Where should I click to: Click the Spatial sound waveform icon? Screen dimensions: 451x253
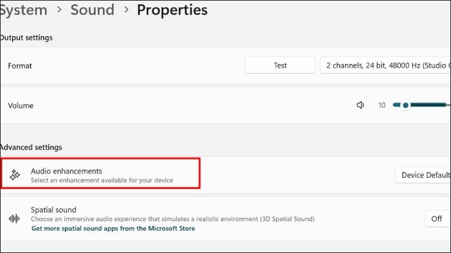(x=14, y=219)
